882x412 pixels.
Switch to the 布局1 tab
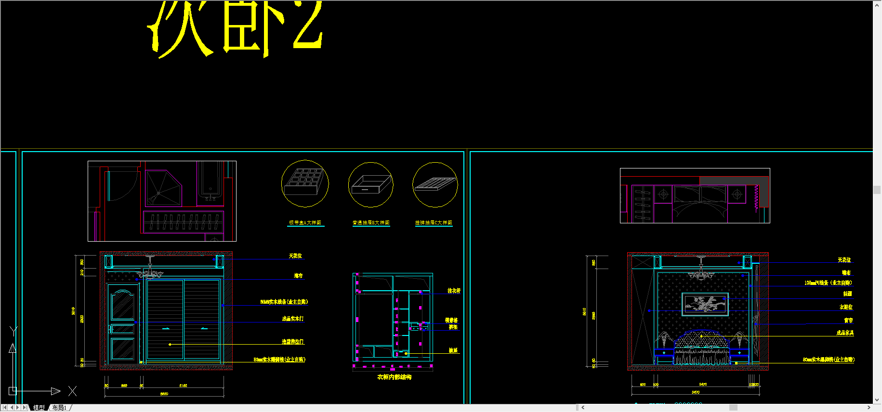click(x=59, y=408)
